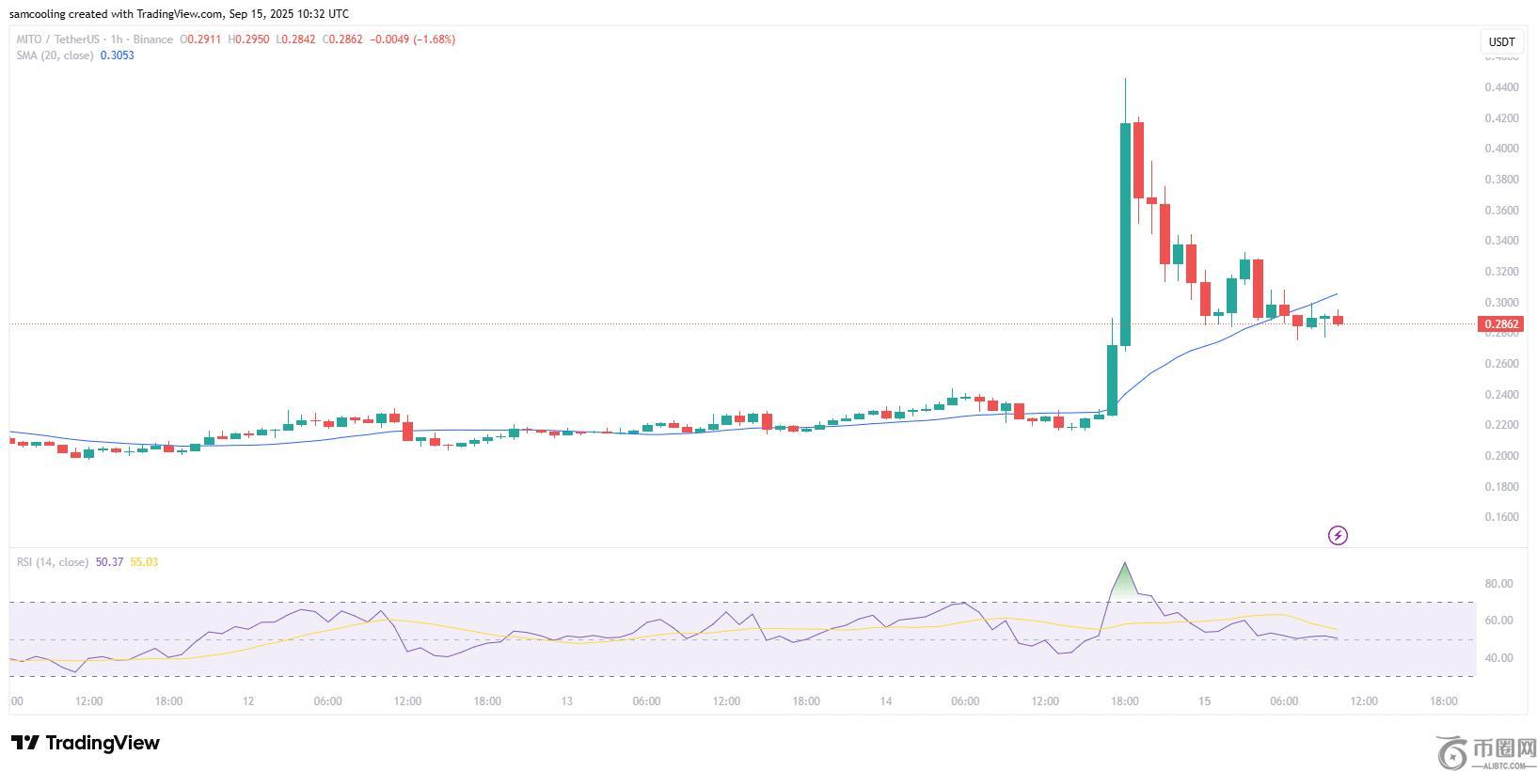Click the purple RSI value 50.37
The image size is (1537, 771).
(109, 562)
